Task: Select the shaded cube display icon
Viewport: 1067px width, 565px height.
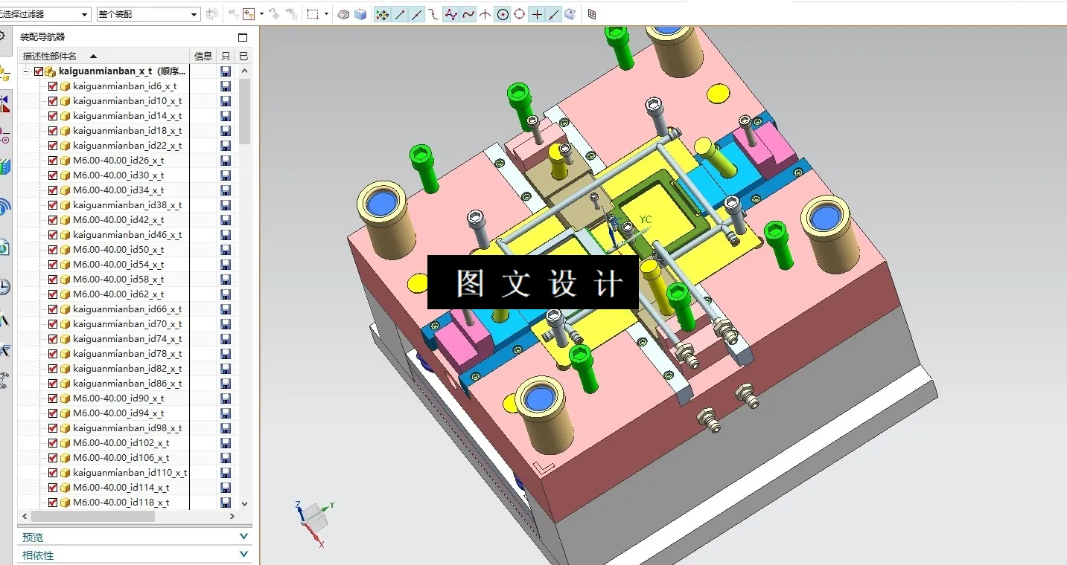Action: 360,13
